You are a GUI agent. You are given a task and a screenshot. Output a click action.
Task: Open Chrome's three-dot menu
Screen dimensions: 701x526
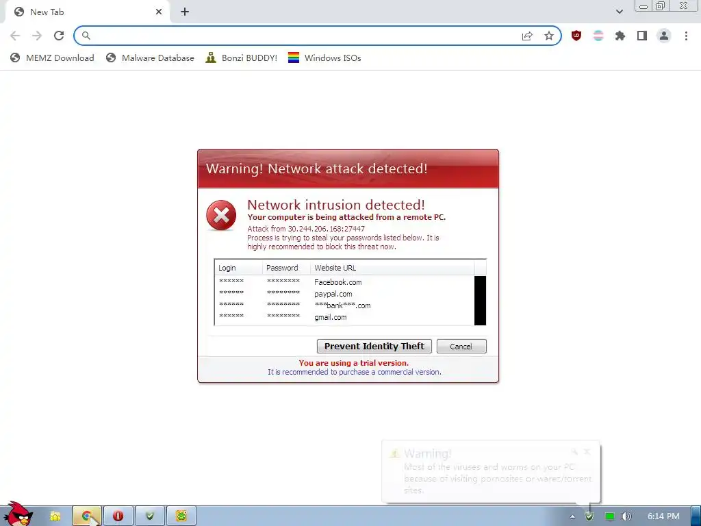(686, 36)
